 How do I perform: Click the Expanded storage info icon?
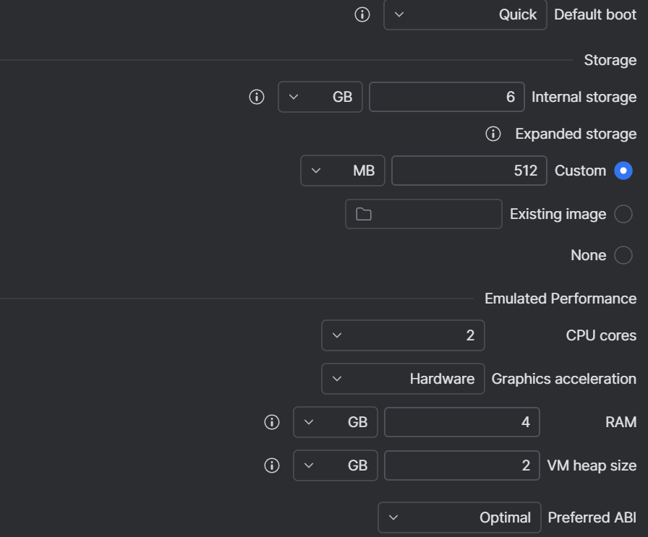tap(493, 134)
